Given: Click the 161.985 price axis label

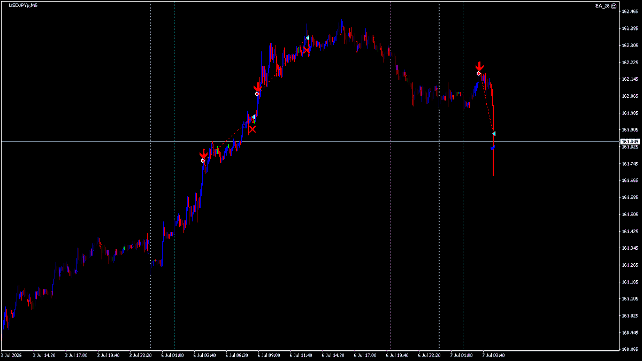Looking at the screenshot, I should (x=629, y=113).
